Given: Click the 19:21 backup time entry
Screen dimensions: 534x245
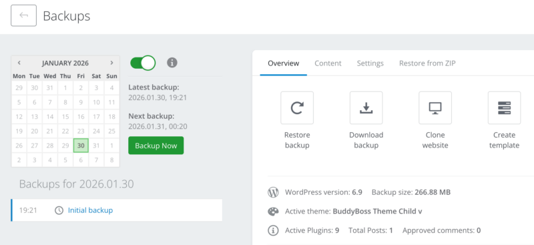Looking at the screenshot, I should coord(28,210).
